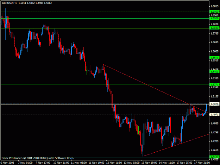The height and width of the screenshot is (165, 220).
Task: Click the 11 Nov 19:00 time label
Action: [x=96, y=163]
